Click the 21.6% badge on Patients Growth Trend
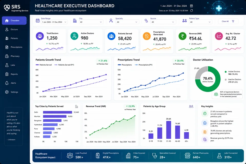This screenshot has height=164, width=246. (x=102, y=61)
